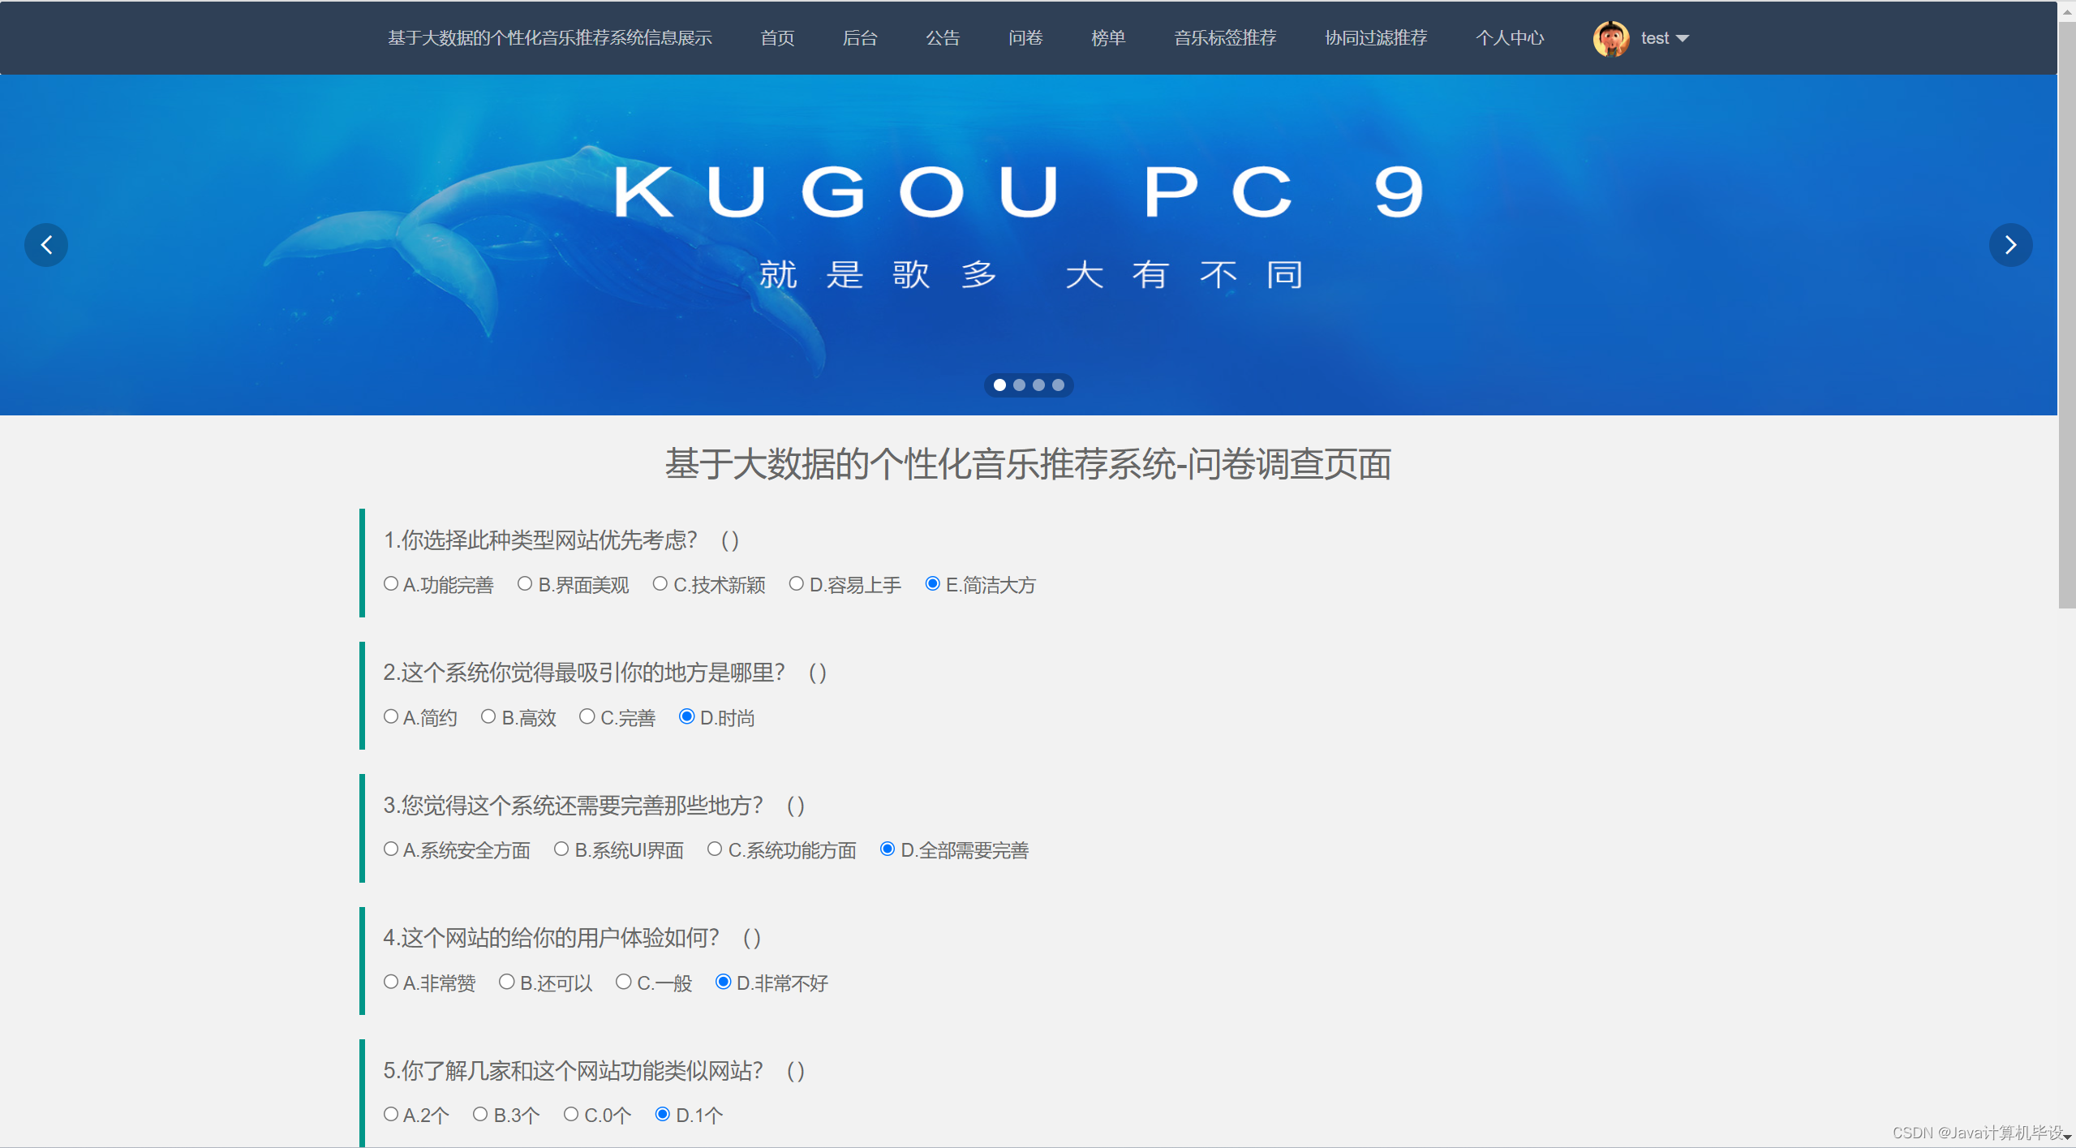Select the second carousel indicator dot
The width and height of the screenshot is (2076, 1148).
(x=1019, y=385)
